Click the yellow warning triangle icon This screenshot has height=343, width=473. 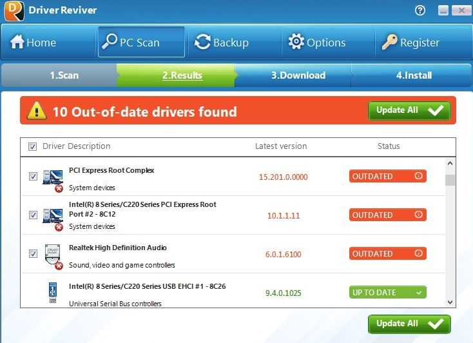pos(37,111)
